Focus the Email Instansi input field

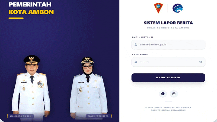point(168,44)
